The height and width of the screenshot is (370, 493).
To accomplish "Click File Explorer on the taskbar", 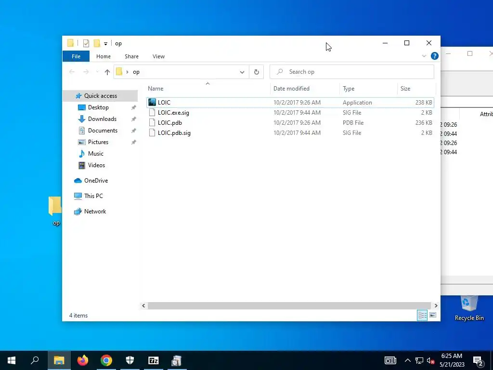I will 59,360.
